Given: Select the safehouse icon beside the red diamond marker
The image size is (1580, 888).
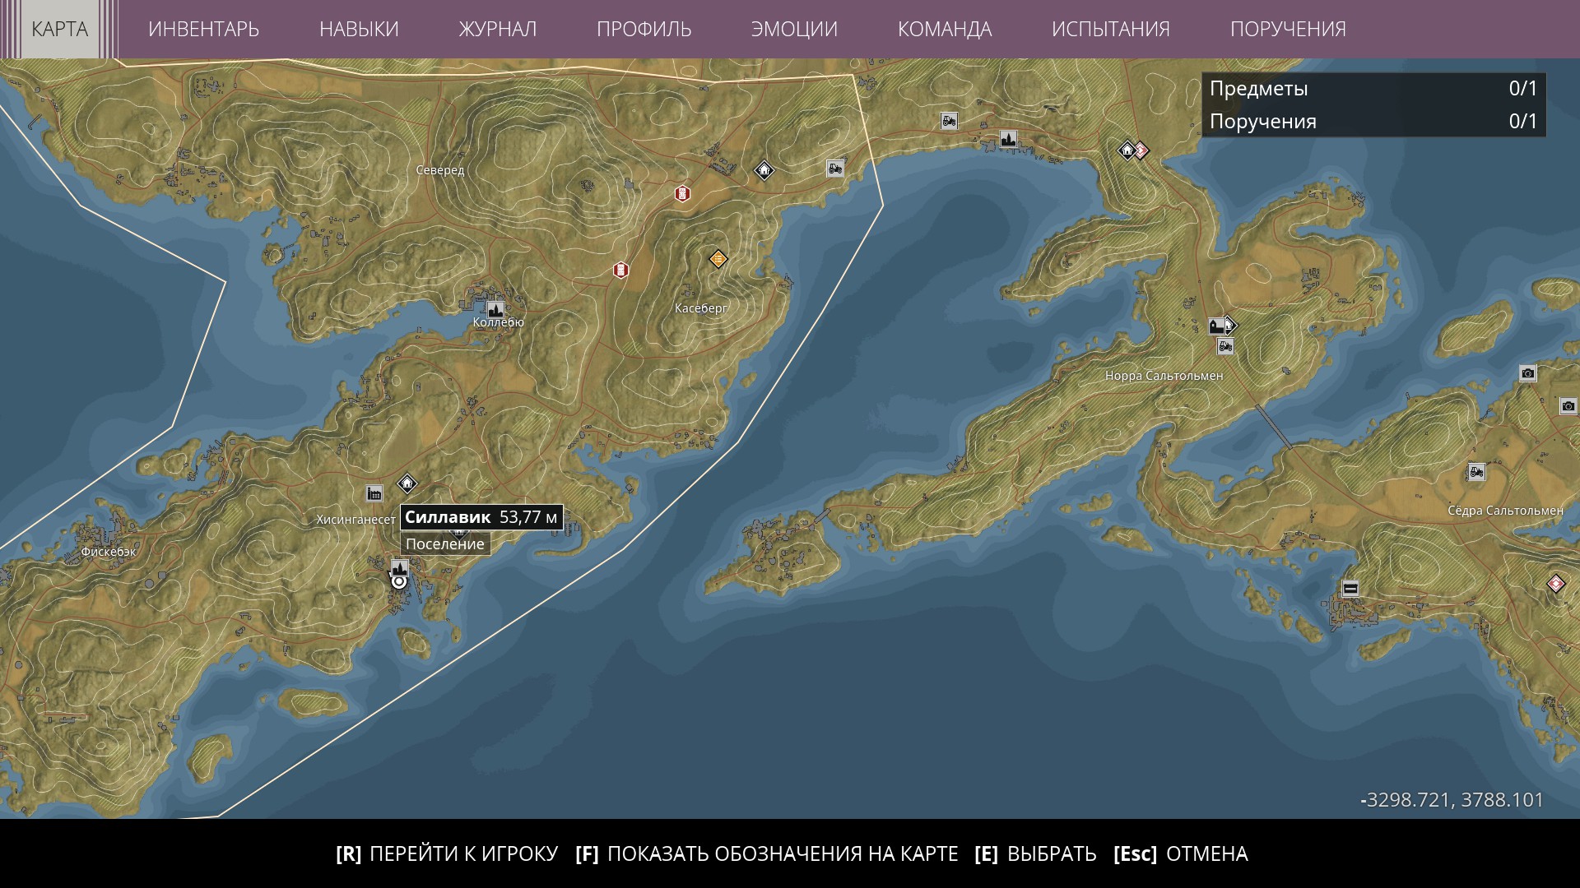Looking at the screenshot, I should click(1127, 150).
